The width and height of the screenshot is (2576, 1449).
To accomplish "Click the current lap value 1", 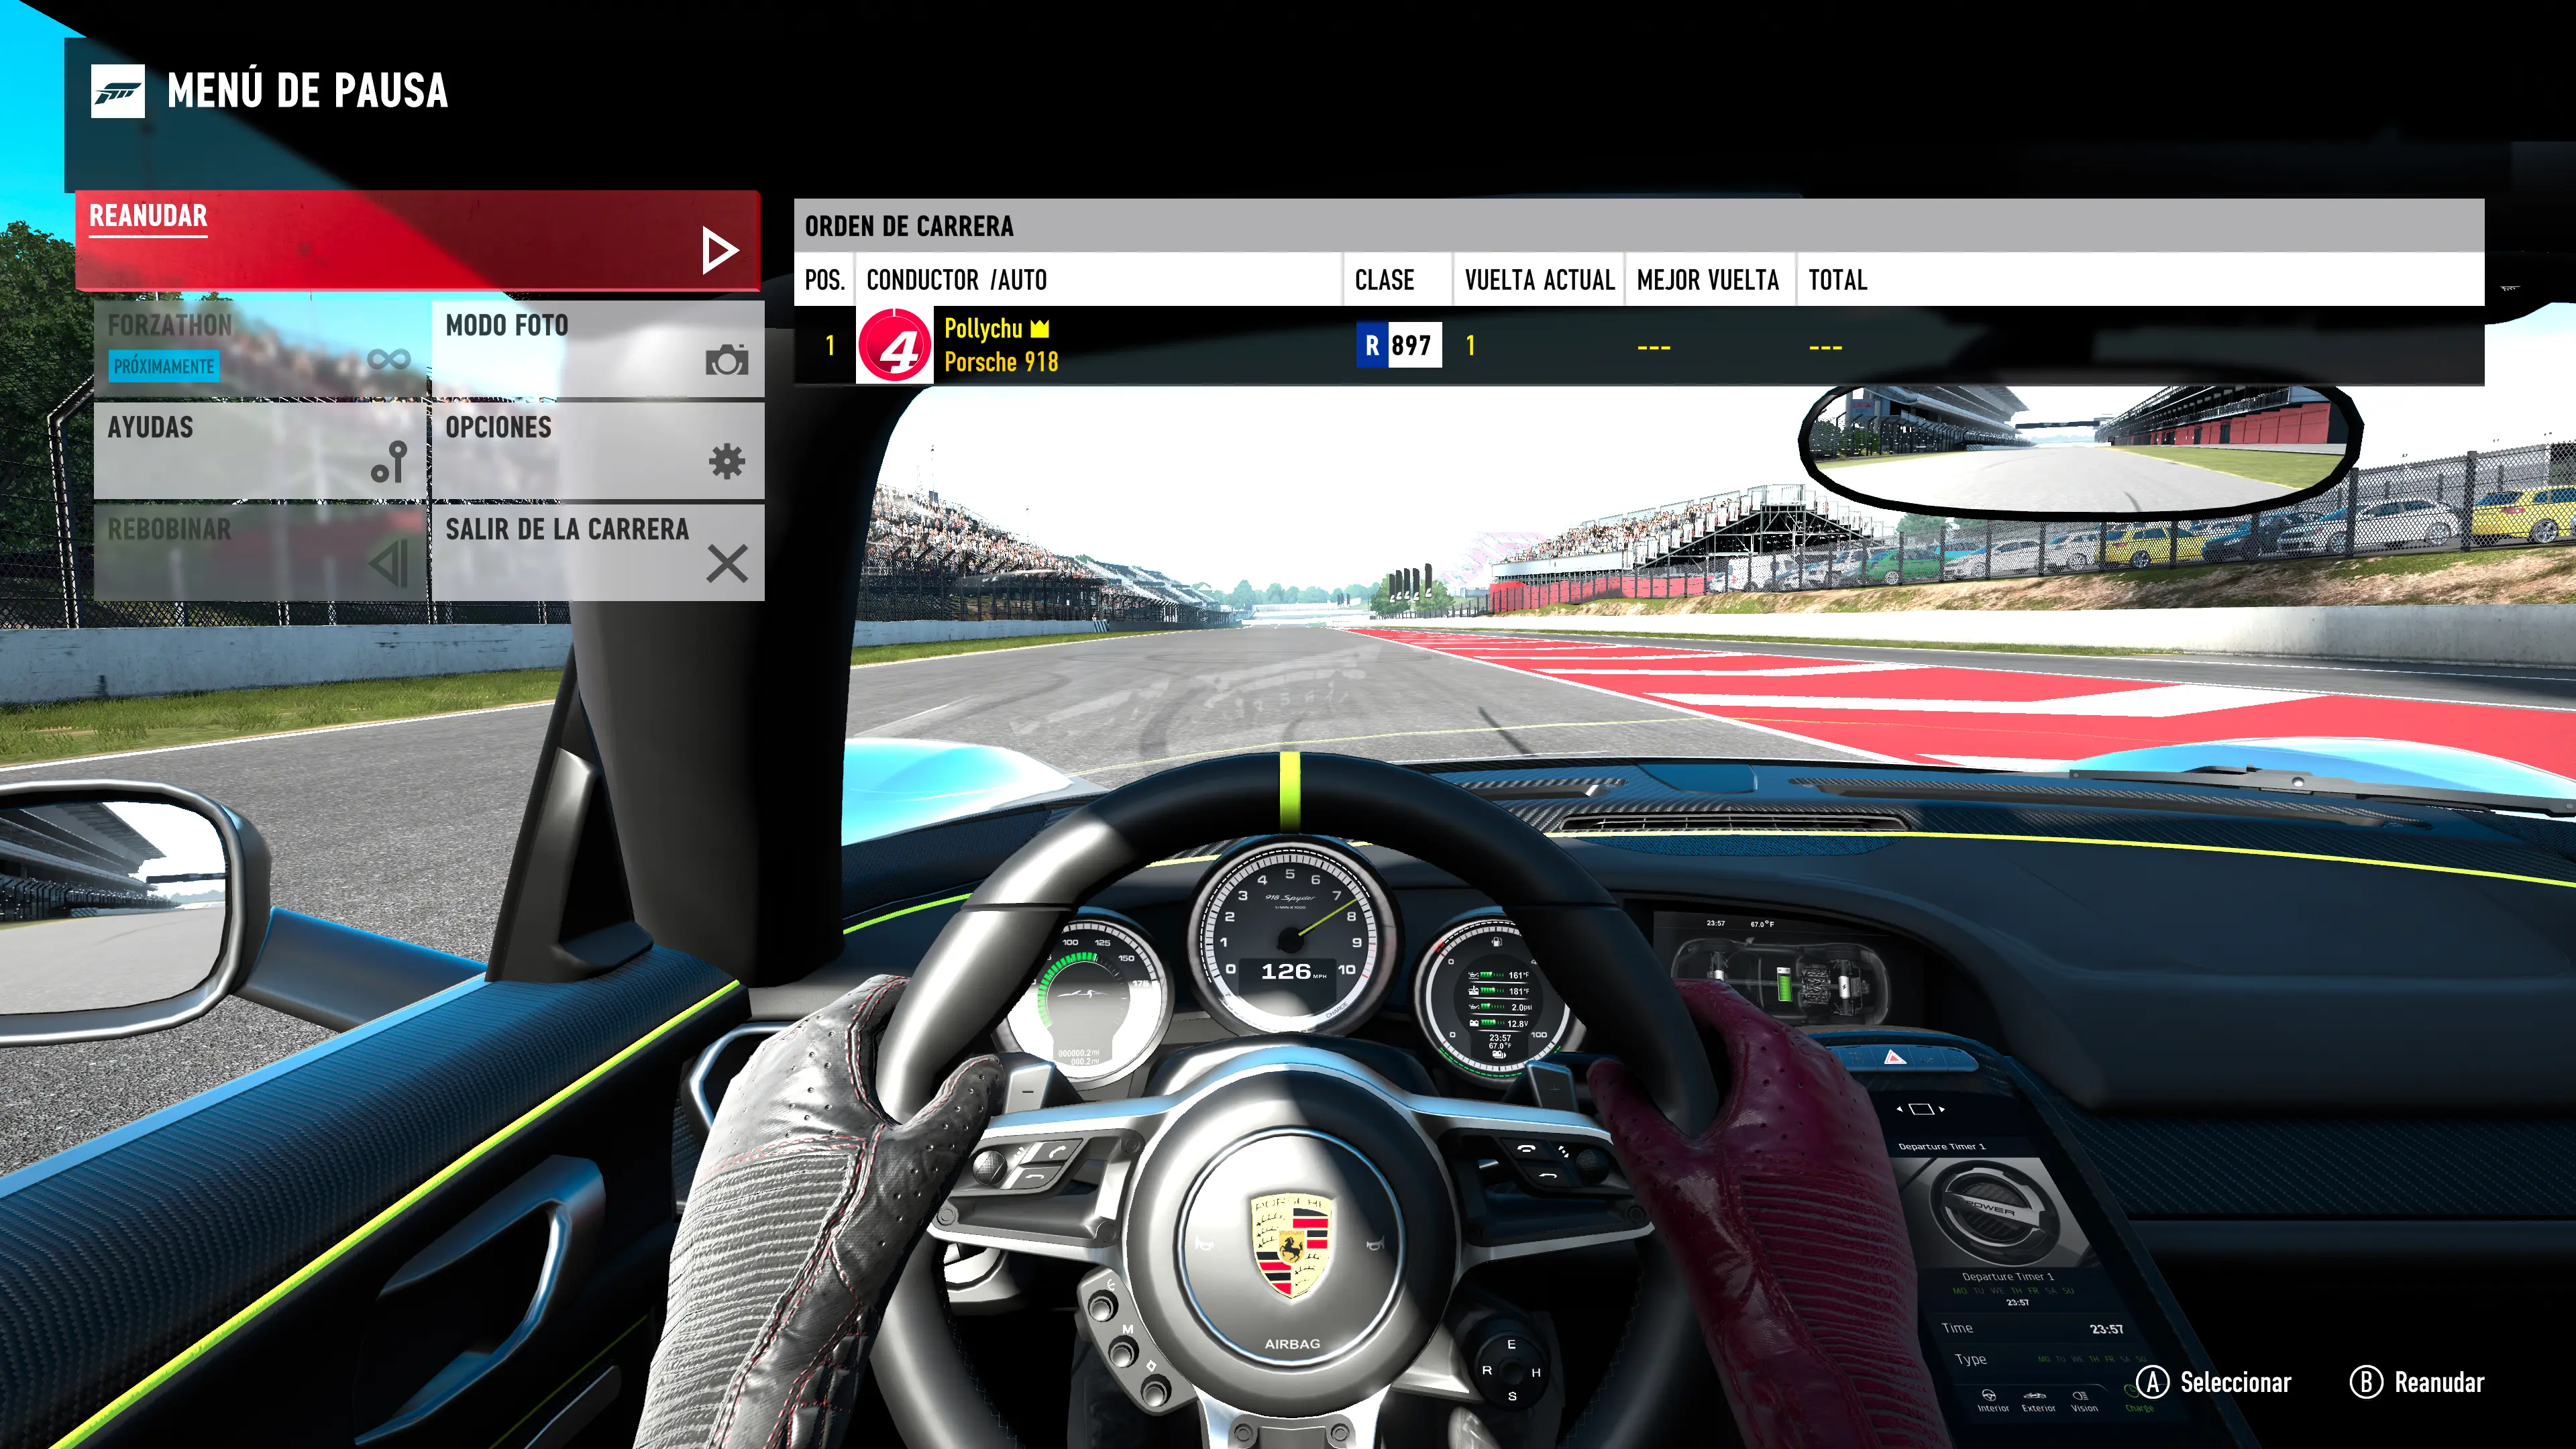I will coord(1470,345).
